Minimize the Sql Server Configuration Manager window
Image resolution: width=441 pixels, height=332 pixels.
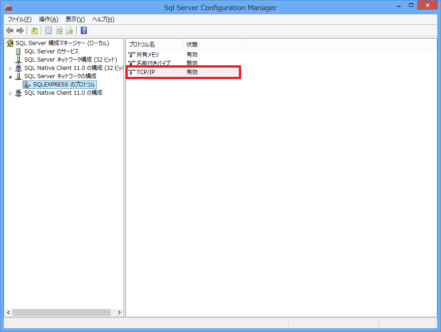399,6
